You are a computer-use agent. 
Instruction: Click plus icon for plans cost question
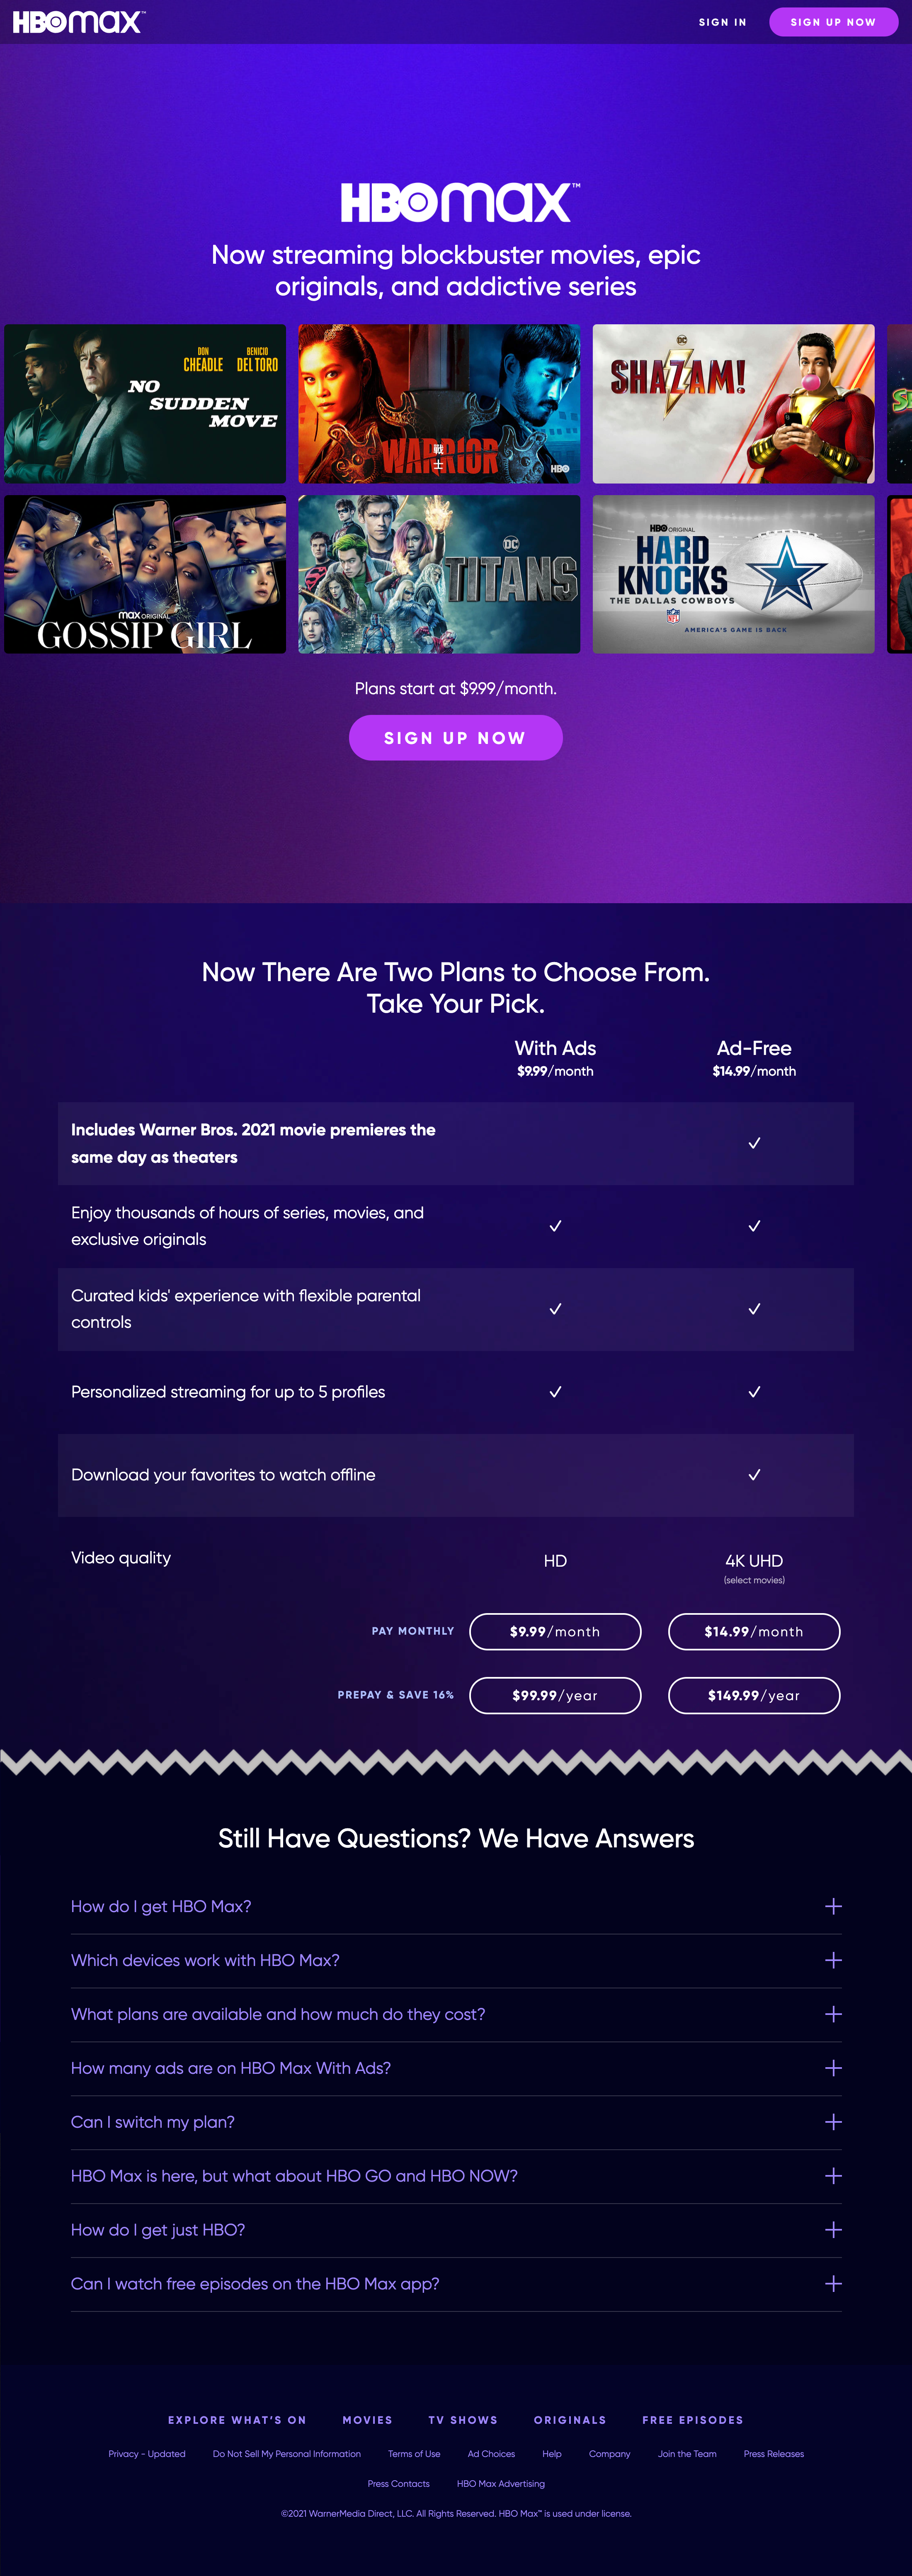coord(832,2014)
